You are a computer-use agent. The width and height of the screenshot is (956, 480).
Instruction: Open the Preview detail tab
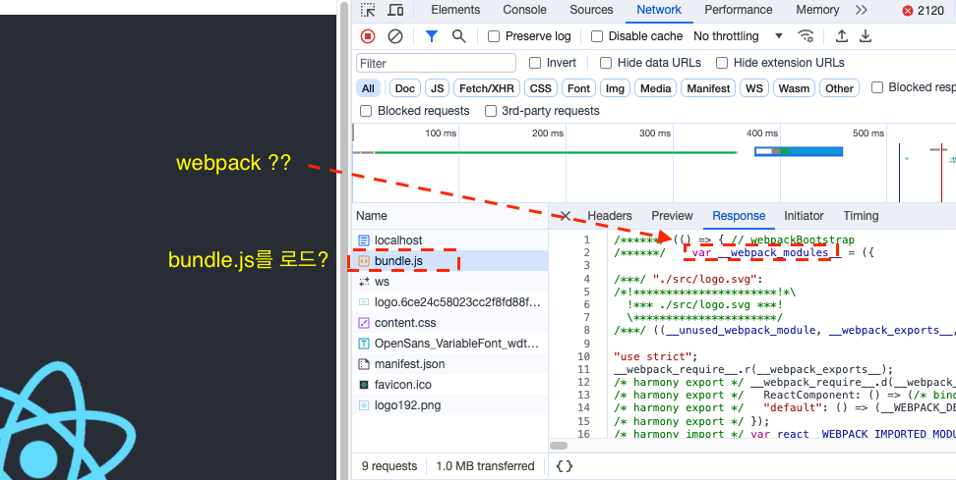[x=672, y=216]
